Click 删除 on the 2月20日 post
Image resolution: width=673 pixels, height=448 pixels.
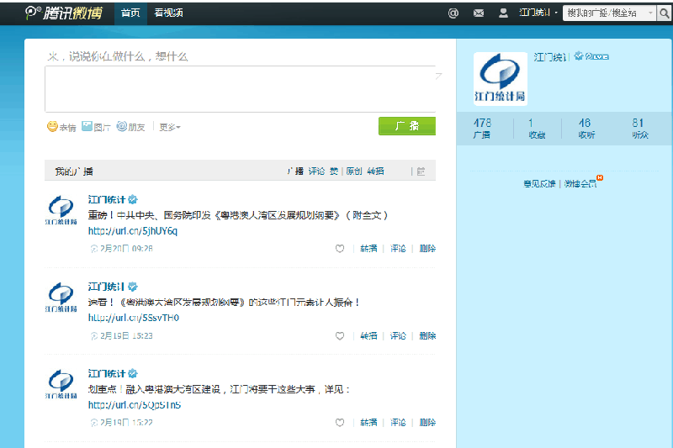click(427, 249)
